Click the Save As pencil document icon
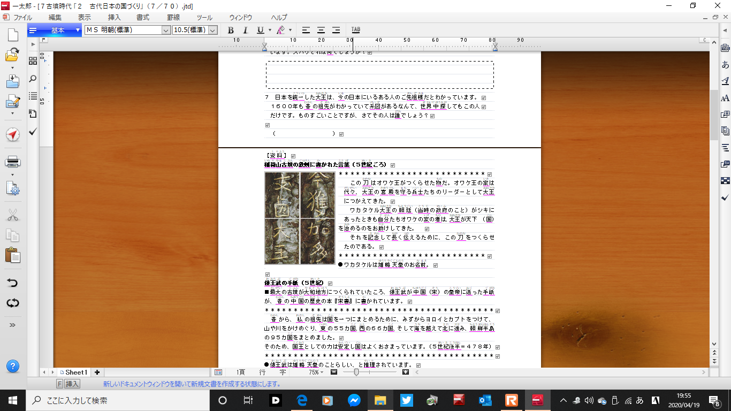The width and height of the screenshot is (731, 411). pyautogui.click(x=12, y=102)
